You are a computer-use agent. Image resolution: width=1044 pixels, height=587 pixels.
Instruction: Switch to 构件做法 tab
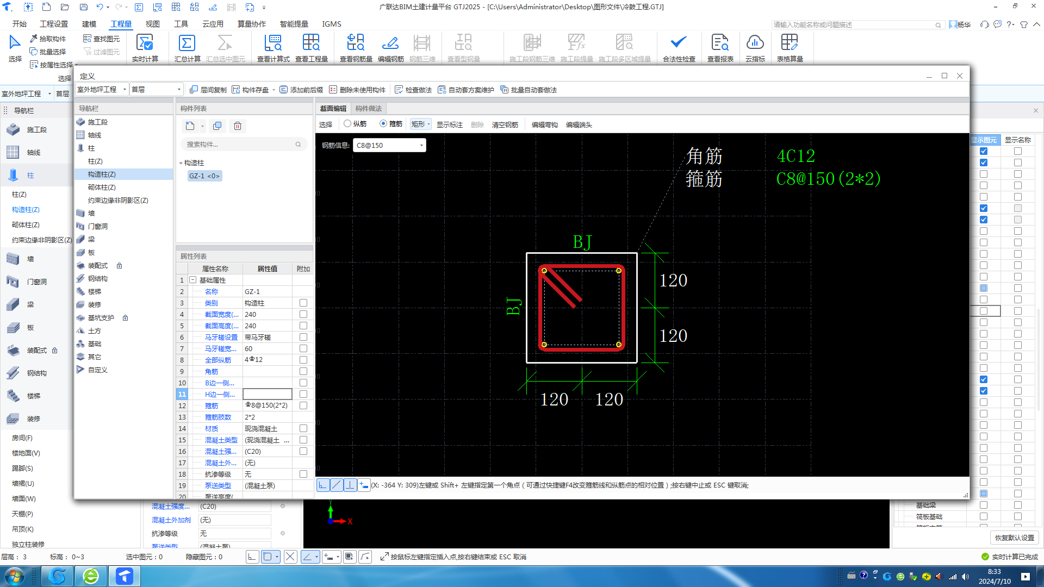click(x=369, y=109)
